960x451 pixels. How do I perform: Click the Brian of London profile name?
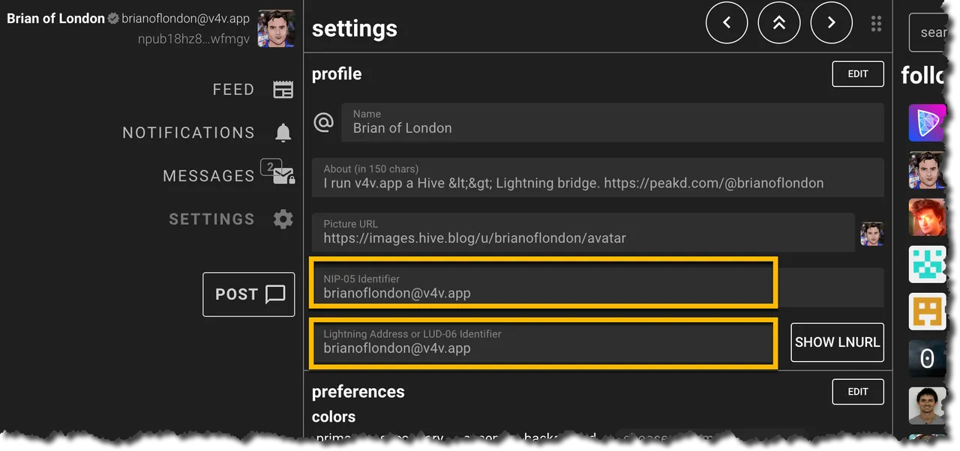[x=56, y=19]
